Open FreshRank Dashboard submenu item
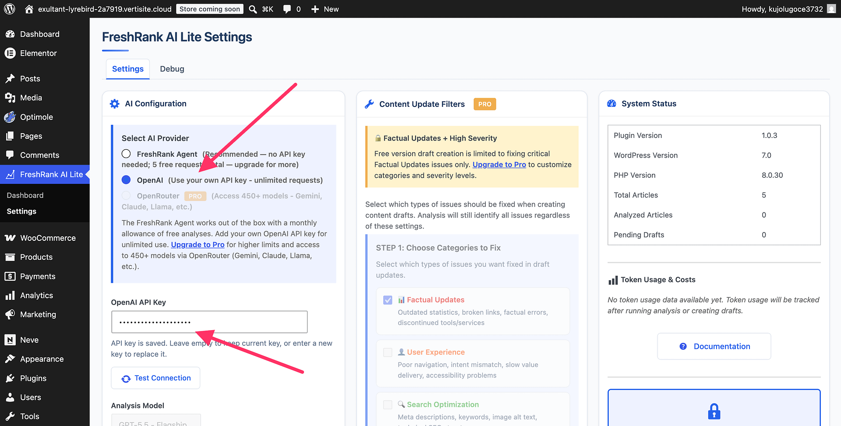This screenshot has height=426, width=841. click(25, 195)
